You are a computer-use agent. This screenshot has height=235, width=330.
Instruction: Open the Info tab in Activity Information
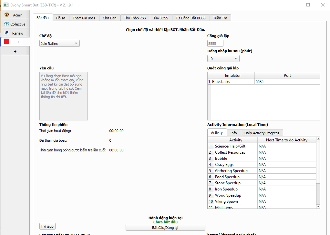(233, 133)
